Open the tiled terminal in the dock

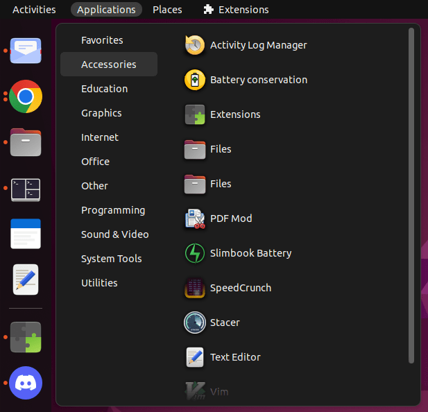(26, 189)
